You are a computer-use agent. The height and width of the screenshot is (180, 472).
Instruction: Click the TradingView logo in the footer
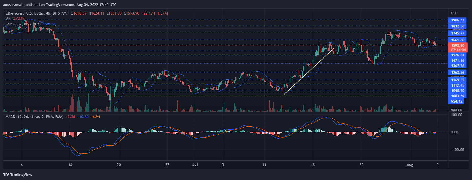click(x=18, y=175)
